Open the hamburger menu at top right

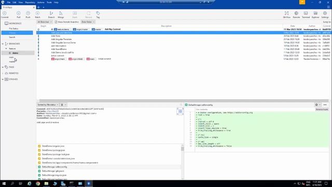[x=328, y=7]
